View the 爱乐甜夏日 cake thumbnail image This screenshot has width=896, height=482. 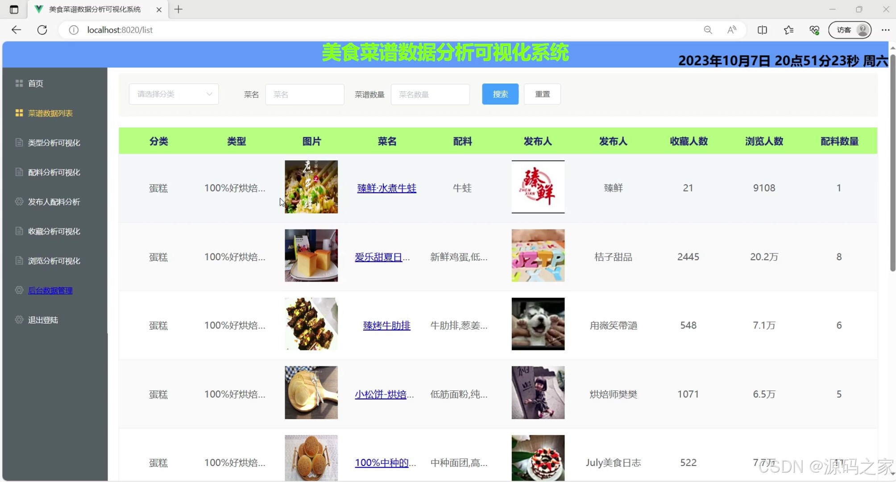tap(311, 256)
